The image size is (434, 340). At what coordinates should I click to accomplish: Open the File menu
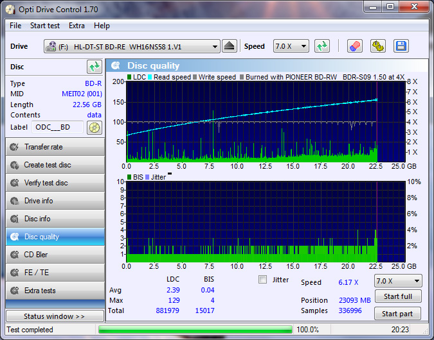pyautogui.click(x=15, y=26)
